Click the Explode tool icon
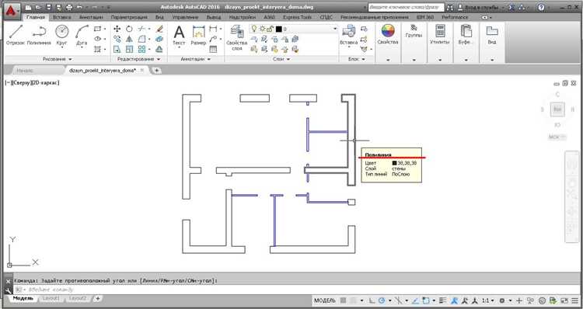This screenshot has width=583, height=309. coord(159,39)
